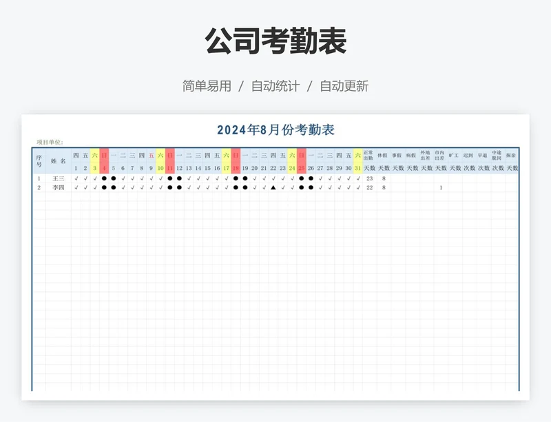The height and width of the screenshot is (422, 551).
Task: Click the 正常出勤 column header
Action: [368, 156]
